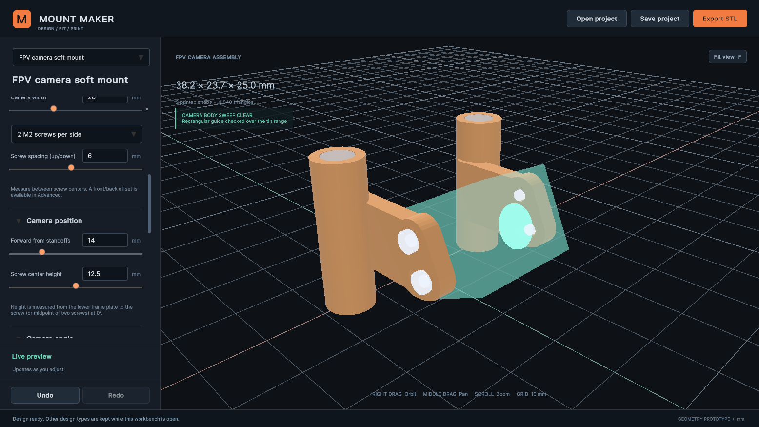Click the 'Height is measured from' help text

(72, 310)
